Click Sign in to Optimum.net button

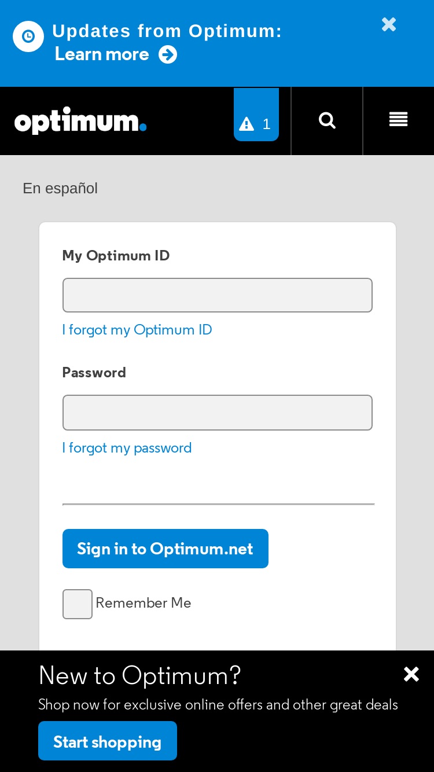coord(165,549)
